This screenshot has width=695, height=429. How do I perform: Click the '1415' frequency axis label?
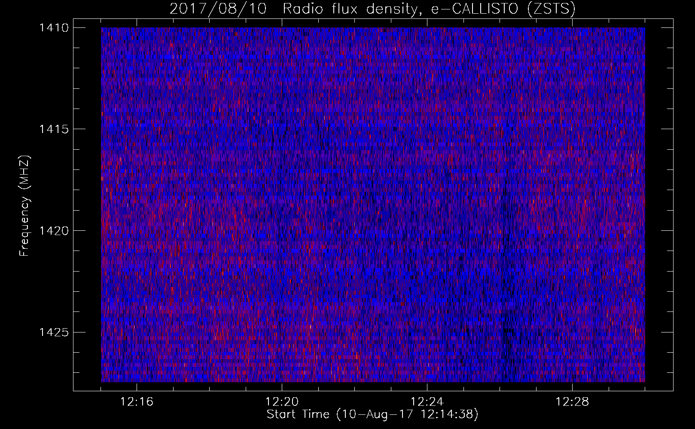click(54, 129)
